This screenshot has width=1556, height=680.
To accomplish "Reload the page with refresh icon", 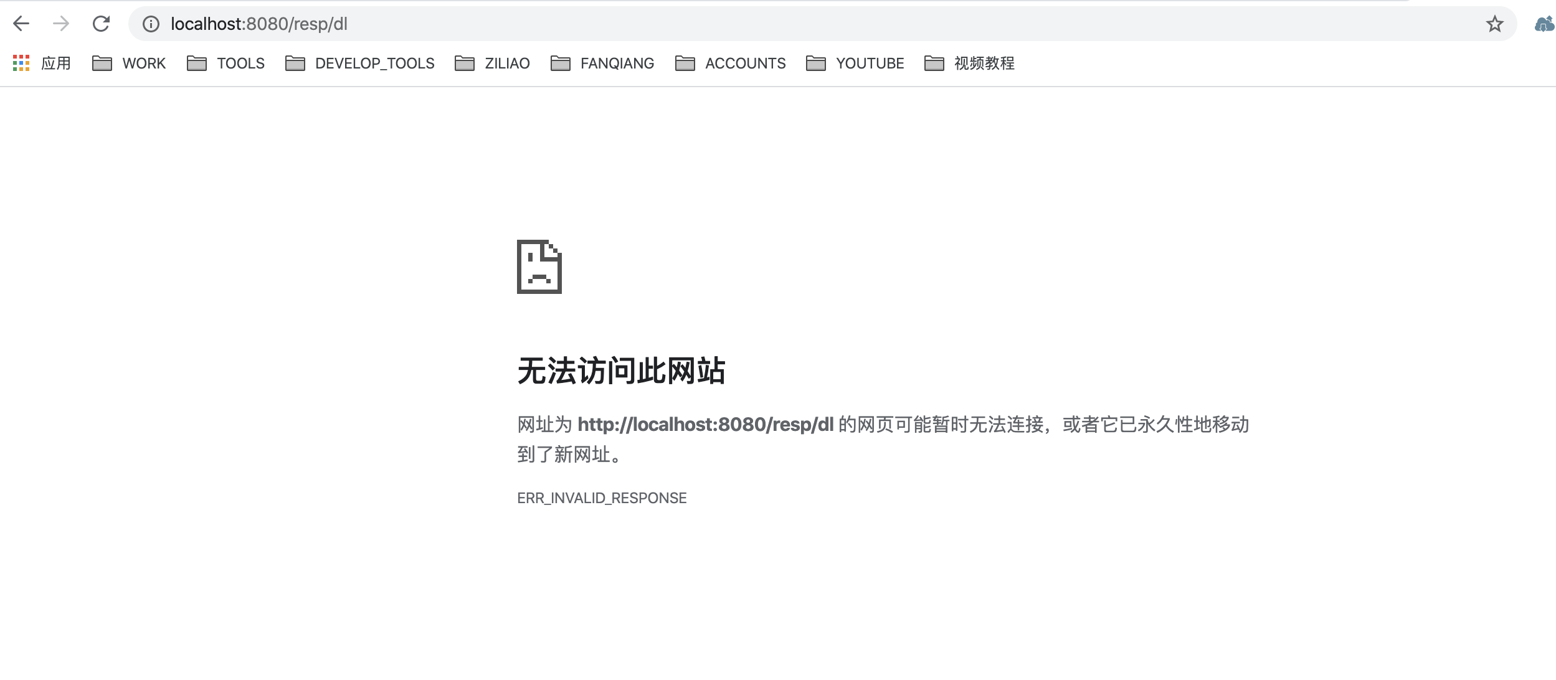I will pos(101,24).
